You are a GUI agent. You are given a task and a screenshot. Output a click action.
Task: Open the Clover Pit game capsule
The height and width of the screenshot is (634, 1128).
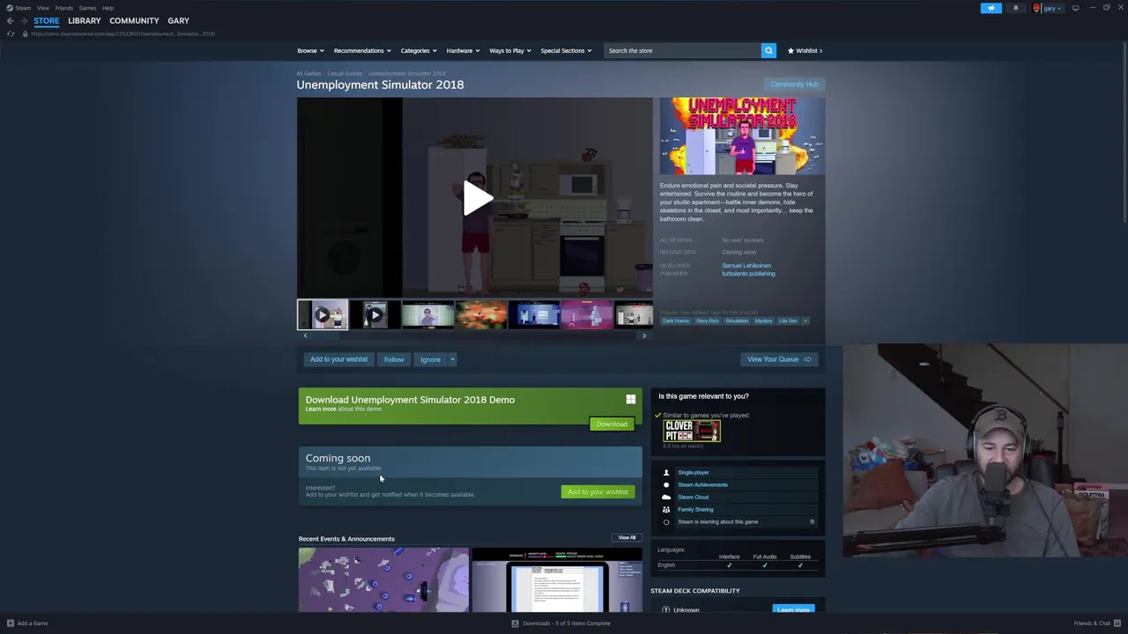coord(692,431)
